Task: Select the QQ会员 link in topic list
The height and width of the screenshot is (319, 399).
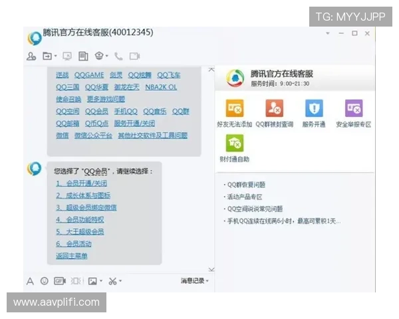Action: pyautogui.click(x=96, y=111)
